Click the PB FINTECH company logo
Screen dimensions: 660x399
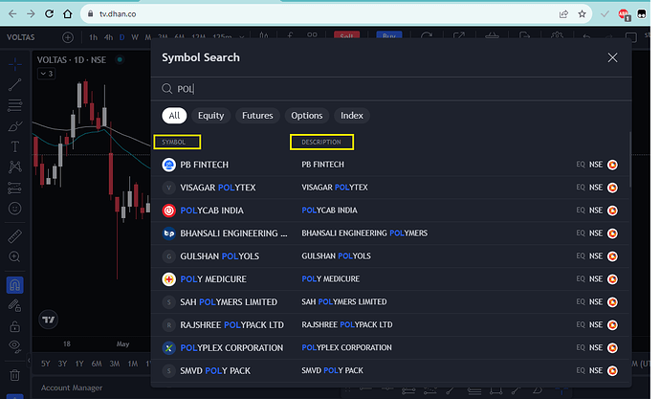[168, 165]
